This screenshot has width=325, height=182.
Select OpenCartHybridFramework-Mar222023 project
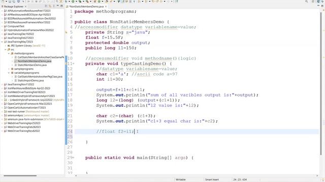click(x=29, y=104)
